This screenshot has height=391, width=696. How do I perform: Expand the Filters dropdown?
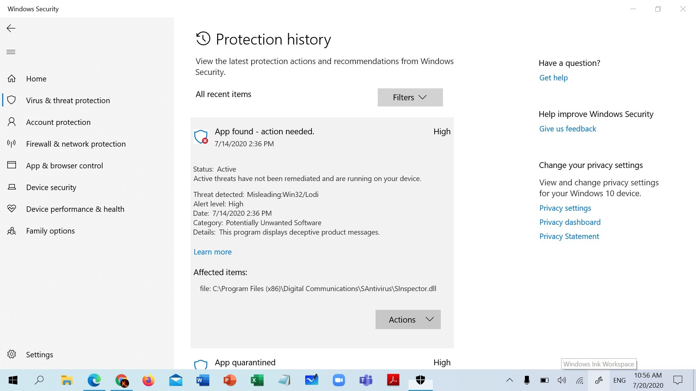[410, 97]
